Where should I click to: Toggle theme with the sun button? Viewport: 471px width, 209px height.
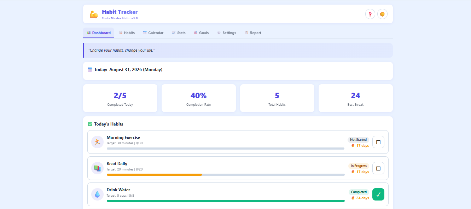pos(382,14)
